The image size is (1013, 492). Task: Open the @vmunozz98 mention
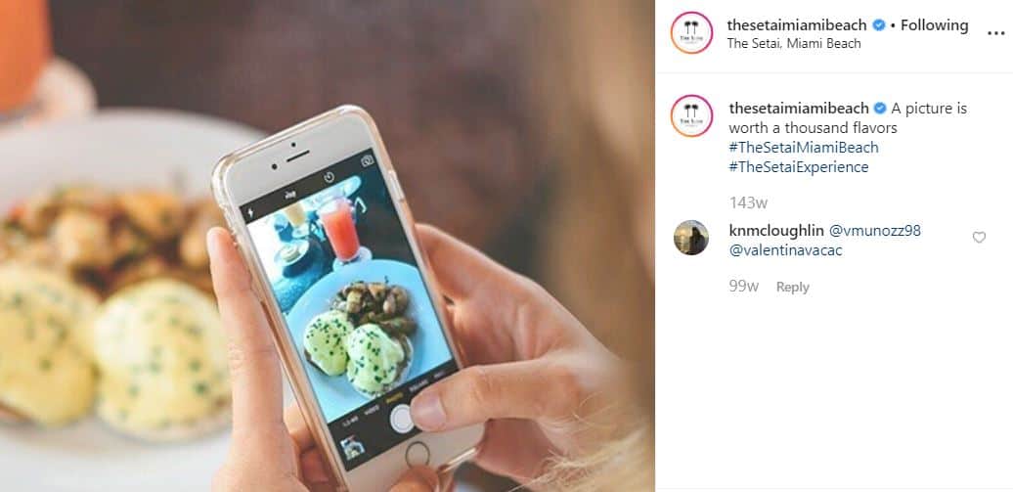tap(875, 230)
